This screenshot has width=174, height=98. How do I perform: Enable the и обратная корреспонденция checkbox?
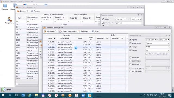pyautogui.click(x=146, y=54)
